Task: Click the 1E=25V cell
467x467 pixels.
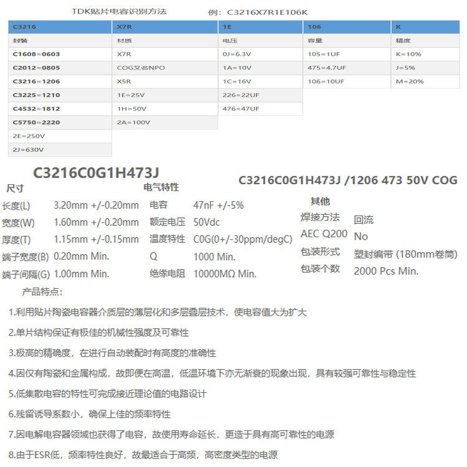Action: pyautogui.click(x=165, y=95)
